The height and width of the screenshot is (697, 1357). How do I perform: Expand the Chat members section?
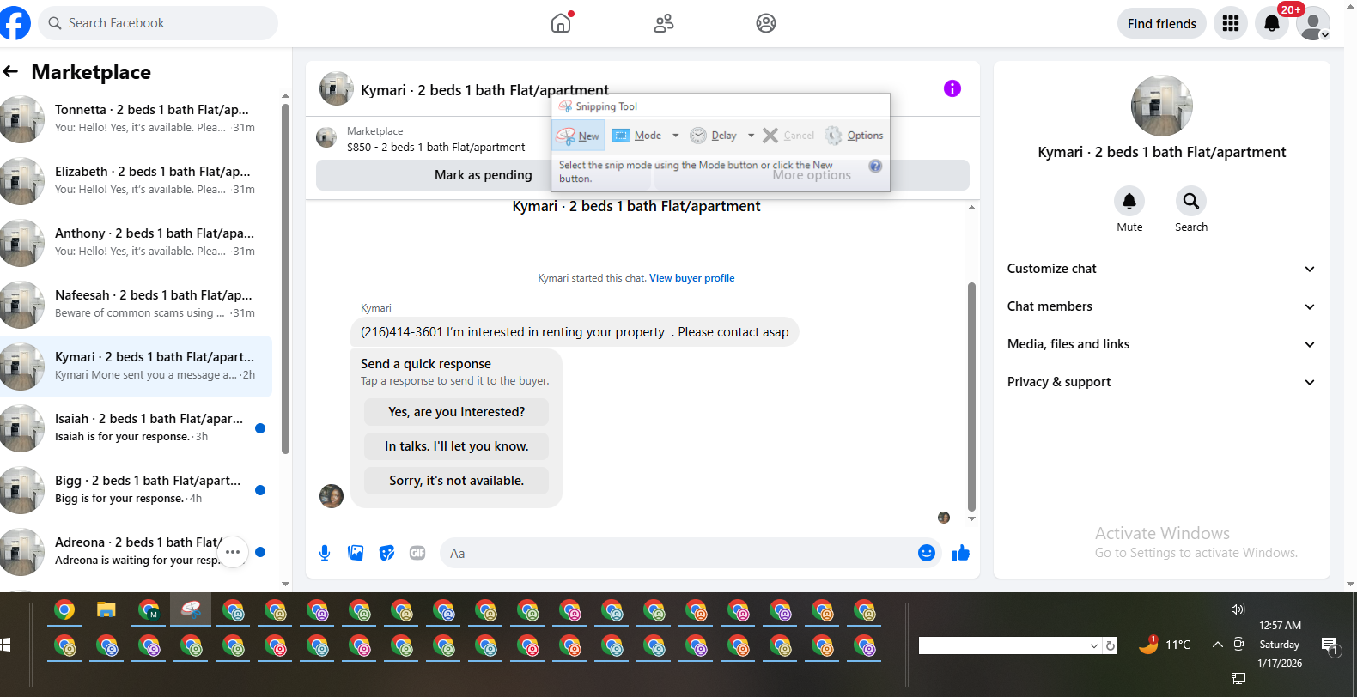click(1161, 306)
